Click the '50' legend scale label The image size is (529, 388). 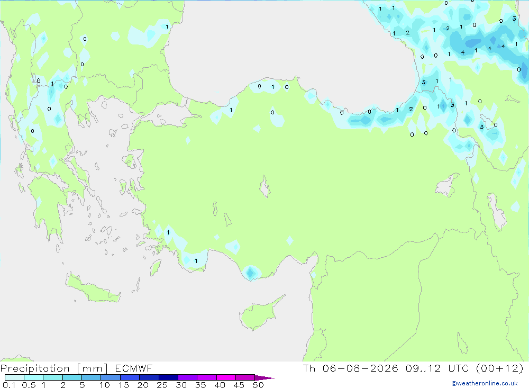coord(259,385)
